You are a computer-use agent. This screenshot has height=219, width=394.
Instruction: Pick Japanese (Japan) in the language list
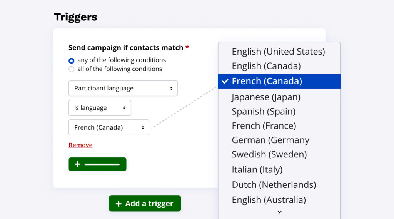(x=266, y=97)
